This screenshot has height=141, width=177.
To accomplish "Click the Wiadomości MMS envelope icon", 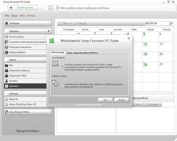I will click(7, 76).
